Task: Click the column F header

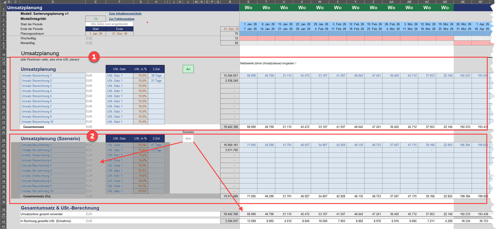Action: point(119,2)
